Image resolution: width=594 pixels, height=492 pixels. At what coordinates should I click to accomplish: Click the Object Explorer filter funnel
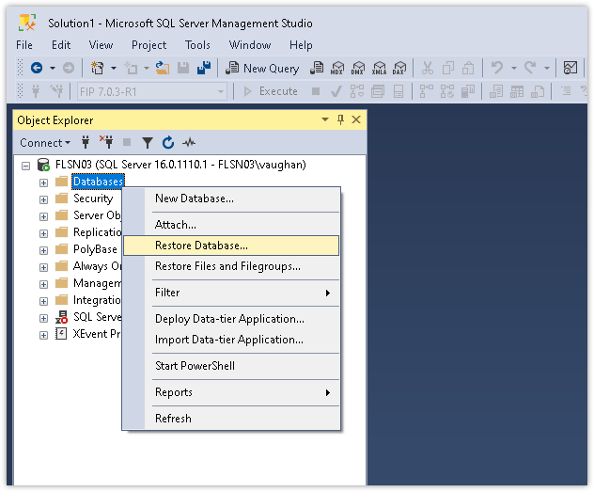[148, 143]
